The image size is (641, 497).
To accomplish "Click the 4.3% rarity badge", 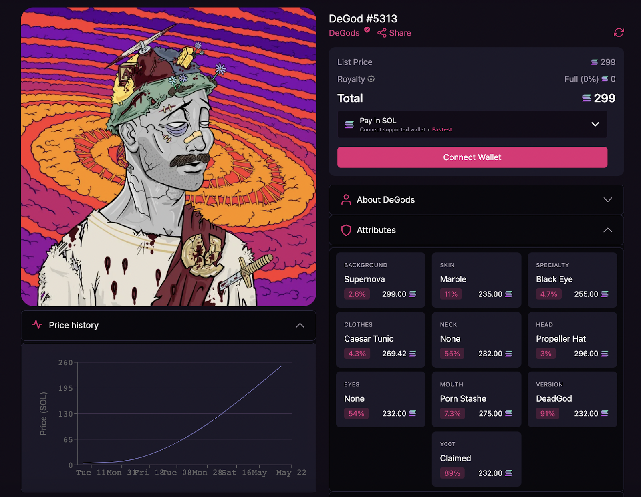I will pos(357,354).
